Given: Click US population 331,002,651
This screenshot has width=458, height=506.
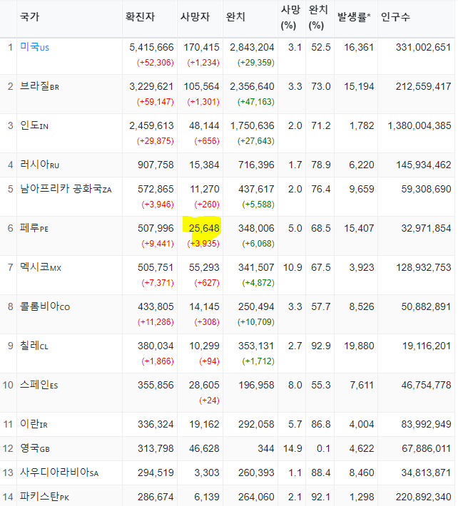Looking at the screenshot, I should pos(424,47).
